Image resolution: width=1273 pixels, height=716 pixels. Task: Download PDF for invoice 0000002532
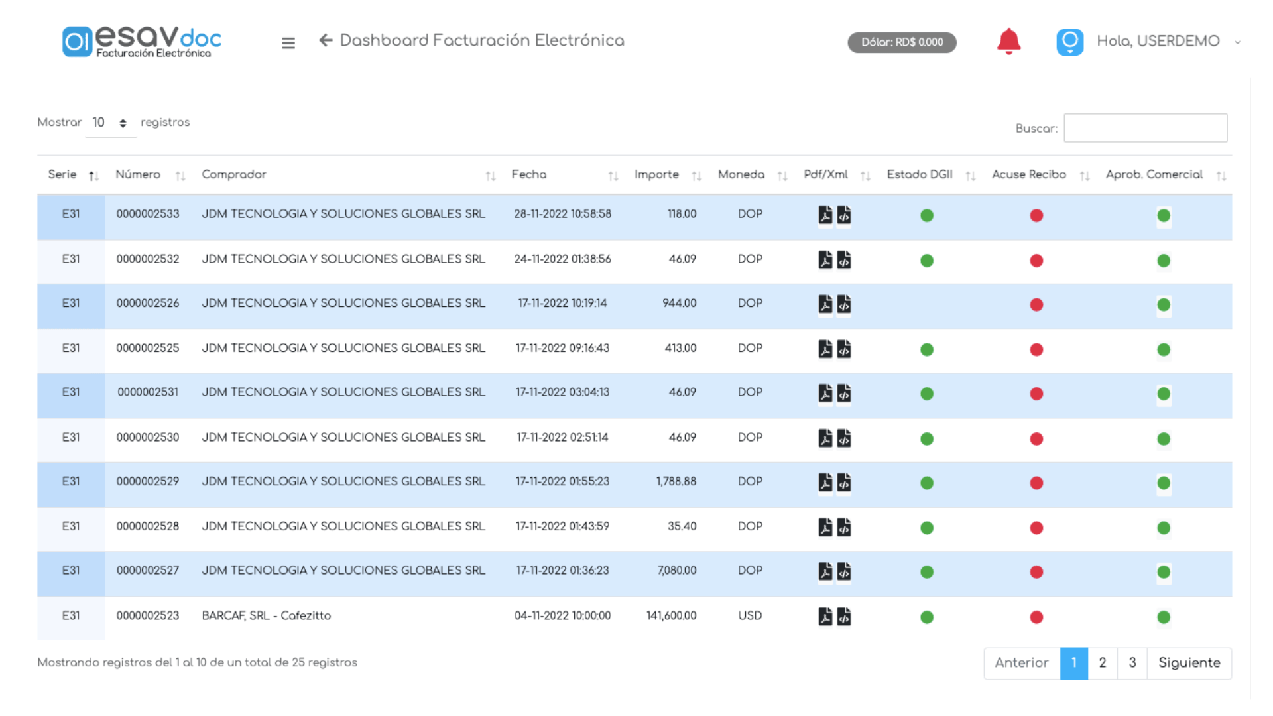[x=825, y=260]
